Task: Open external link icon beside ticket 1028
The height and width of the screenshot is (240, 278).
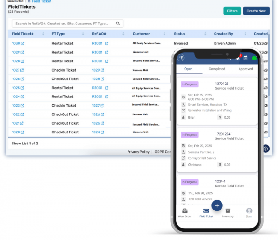Action: (x=22, y=61)
